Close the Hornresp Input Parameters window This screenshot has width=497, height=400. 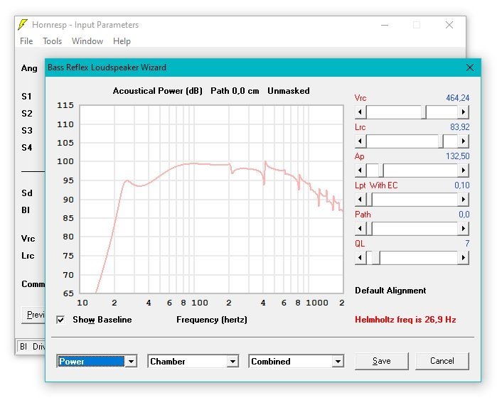point(449,25)
